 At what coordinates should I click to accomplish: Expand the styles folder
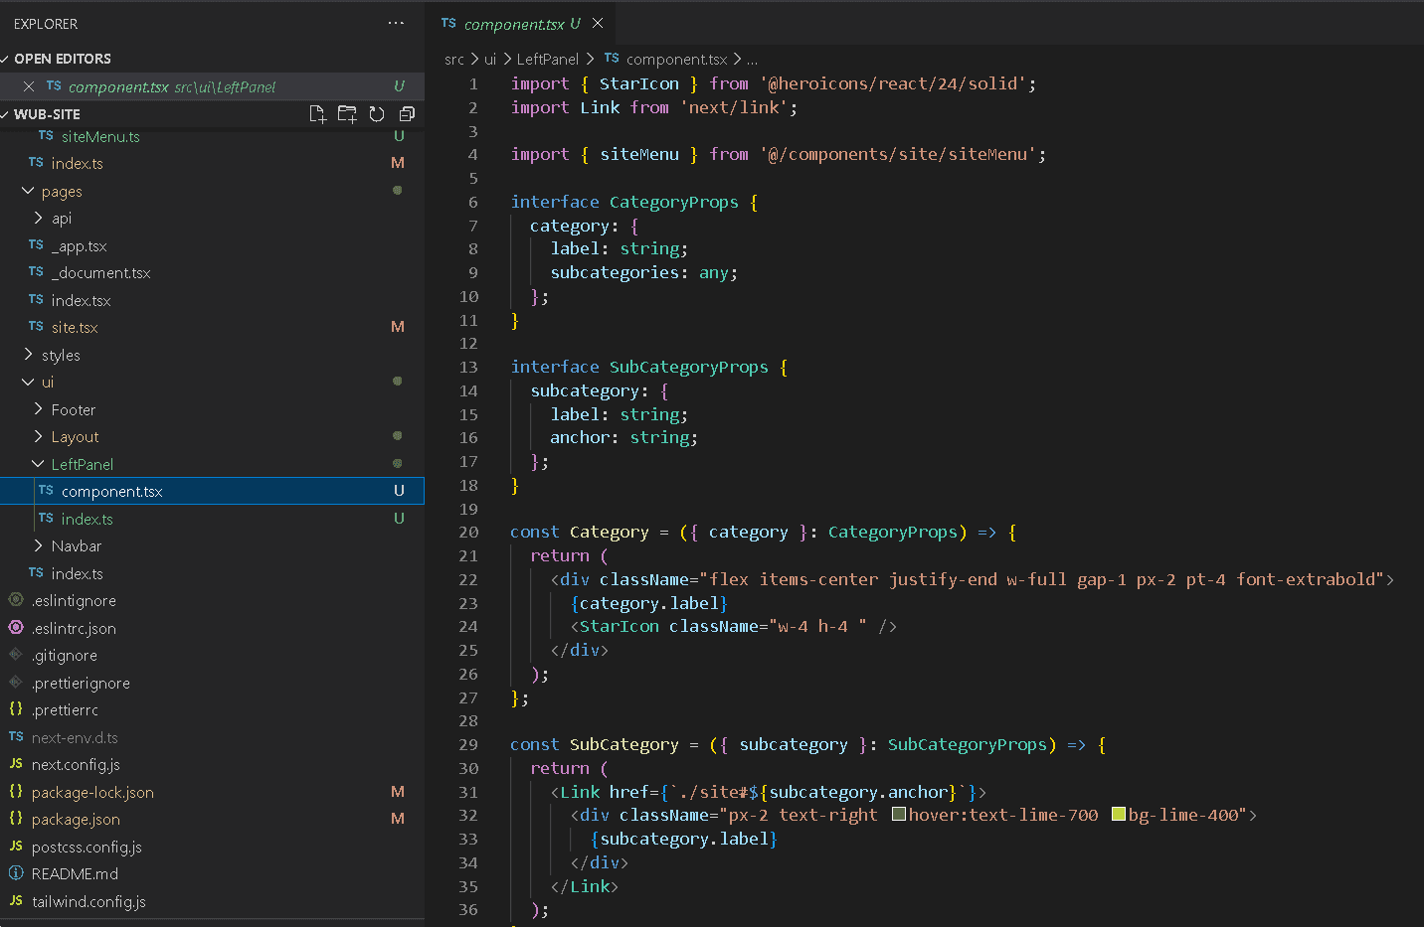pos(61,355)
